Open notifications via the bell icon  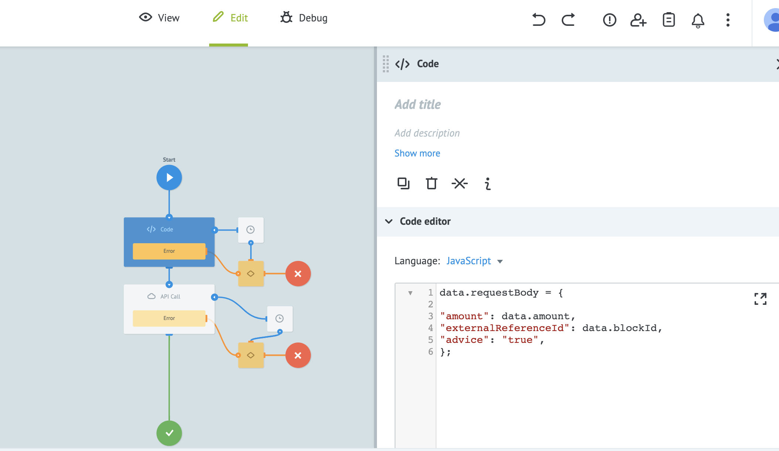coord(698,20)
